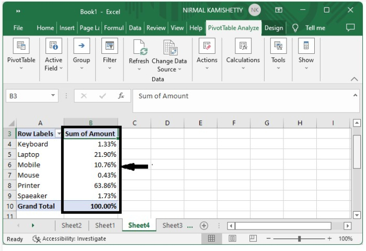Screen dimensions: 366x251
Task: Cancel the formula bar entry
Action: point(84,96)
